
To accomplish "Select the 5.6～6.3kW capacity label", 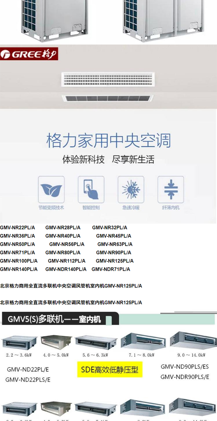I will click(x=95, y=355).
